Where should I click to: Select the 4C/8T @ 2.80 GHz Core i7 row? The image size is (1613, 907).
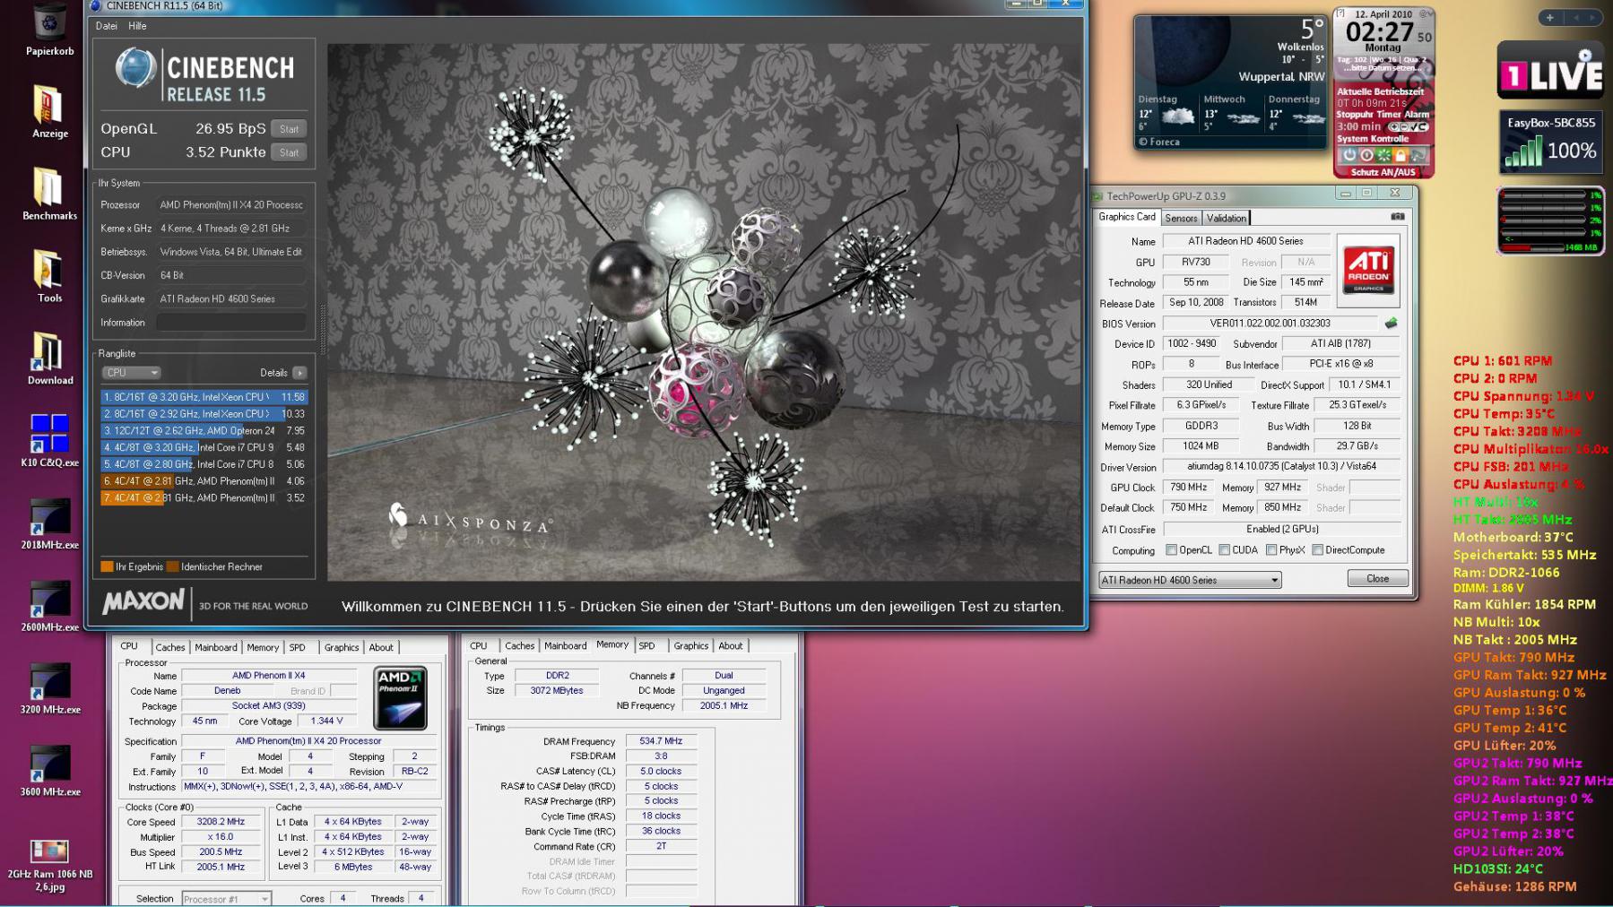(204, 464)
